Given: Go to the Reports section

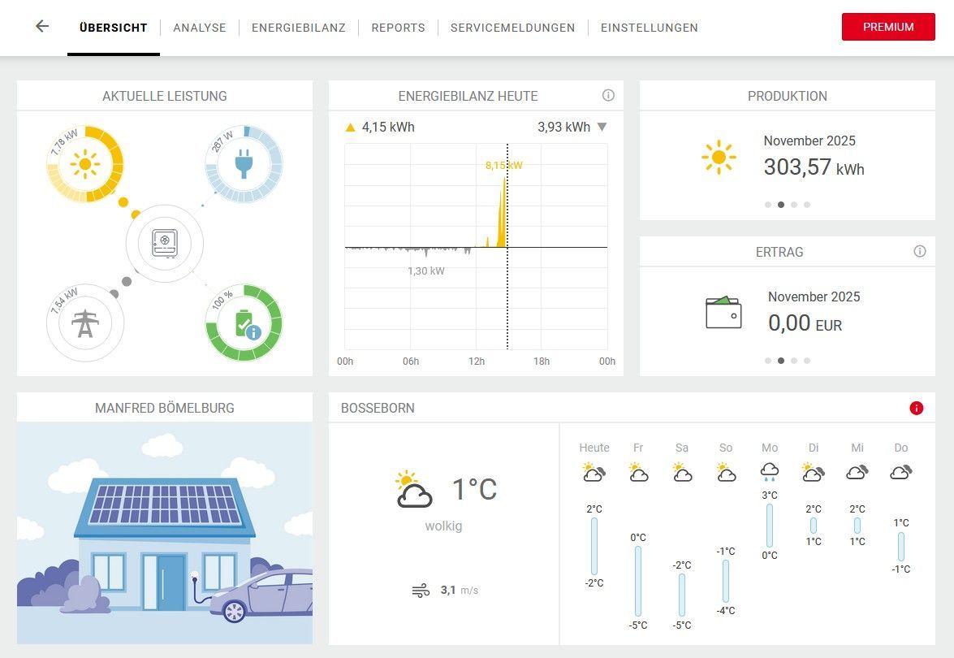Looking at the screenshot, I should [398, 27].
